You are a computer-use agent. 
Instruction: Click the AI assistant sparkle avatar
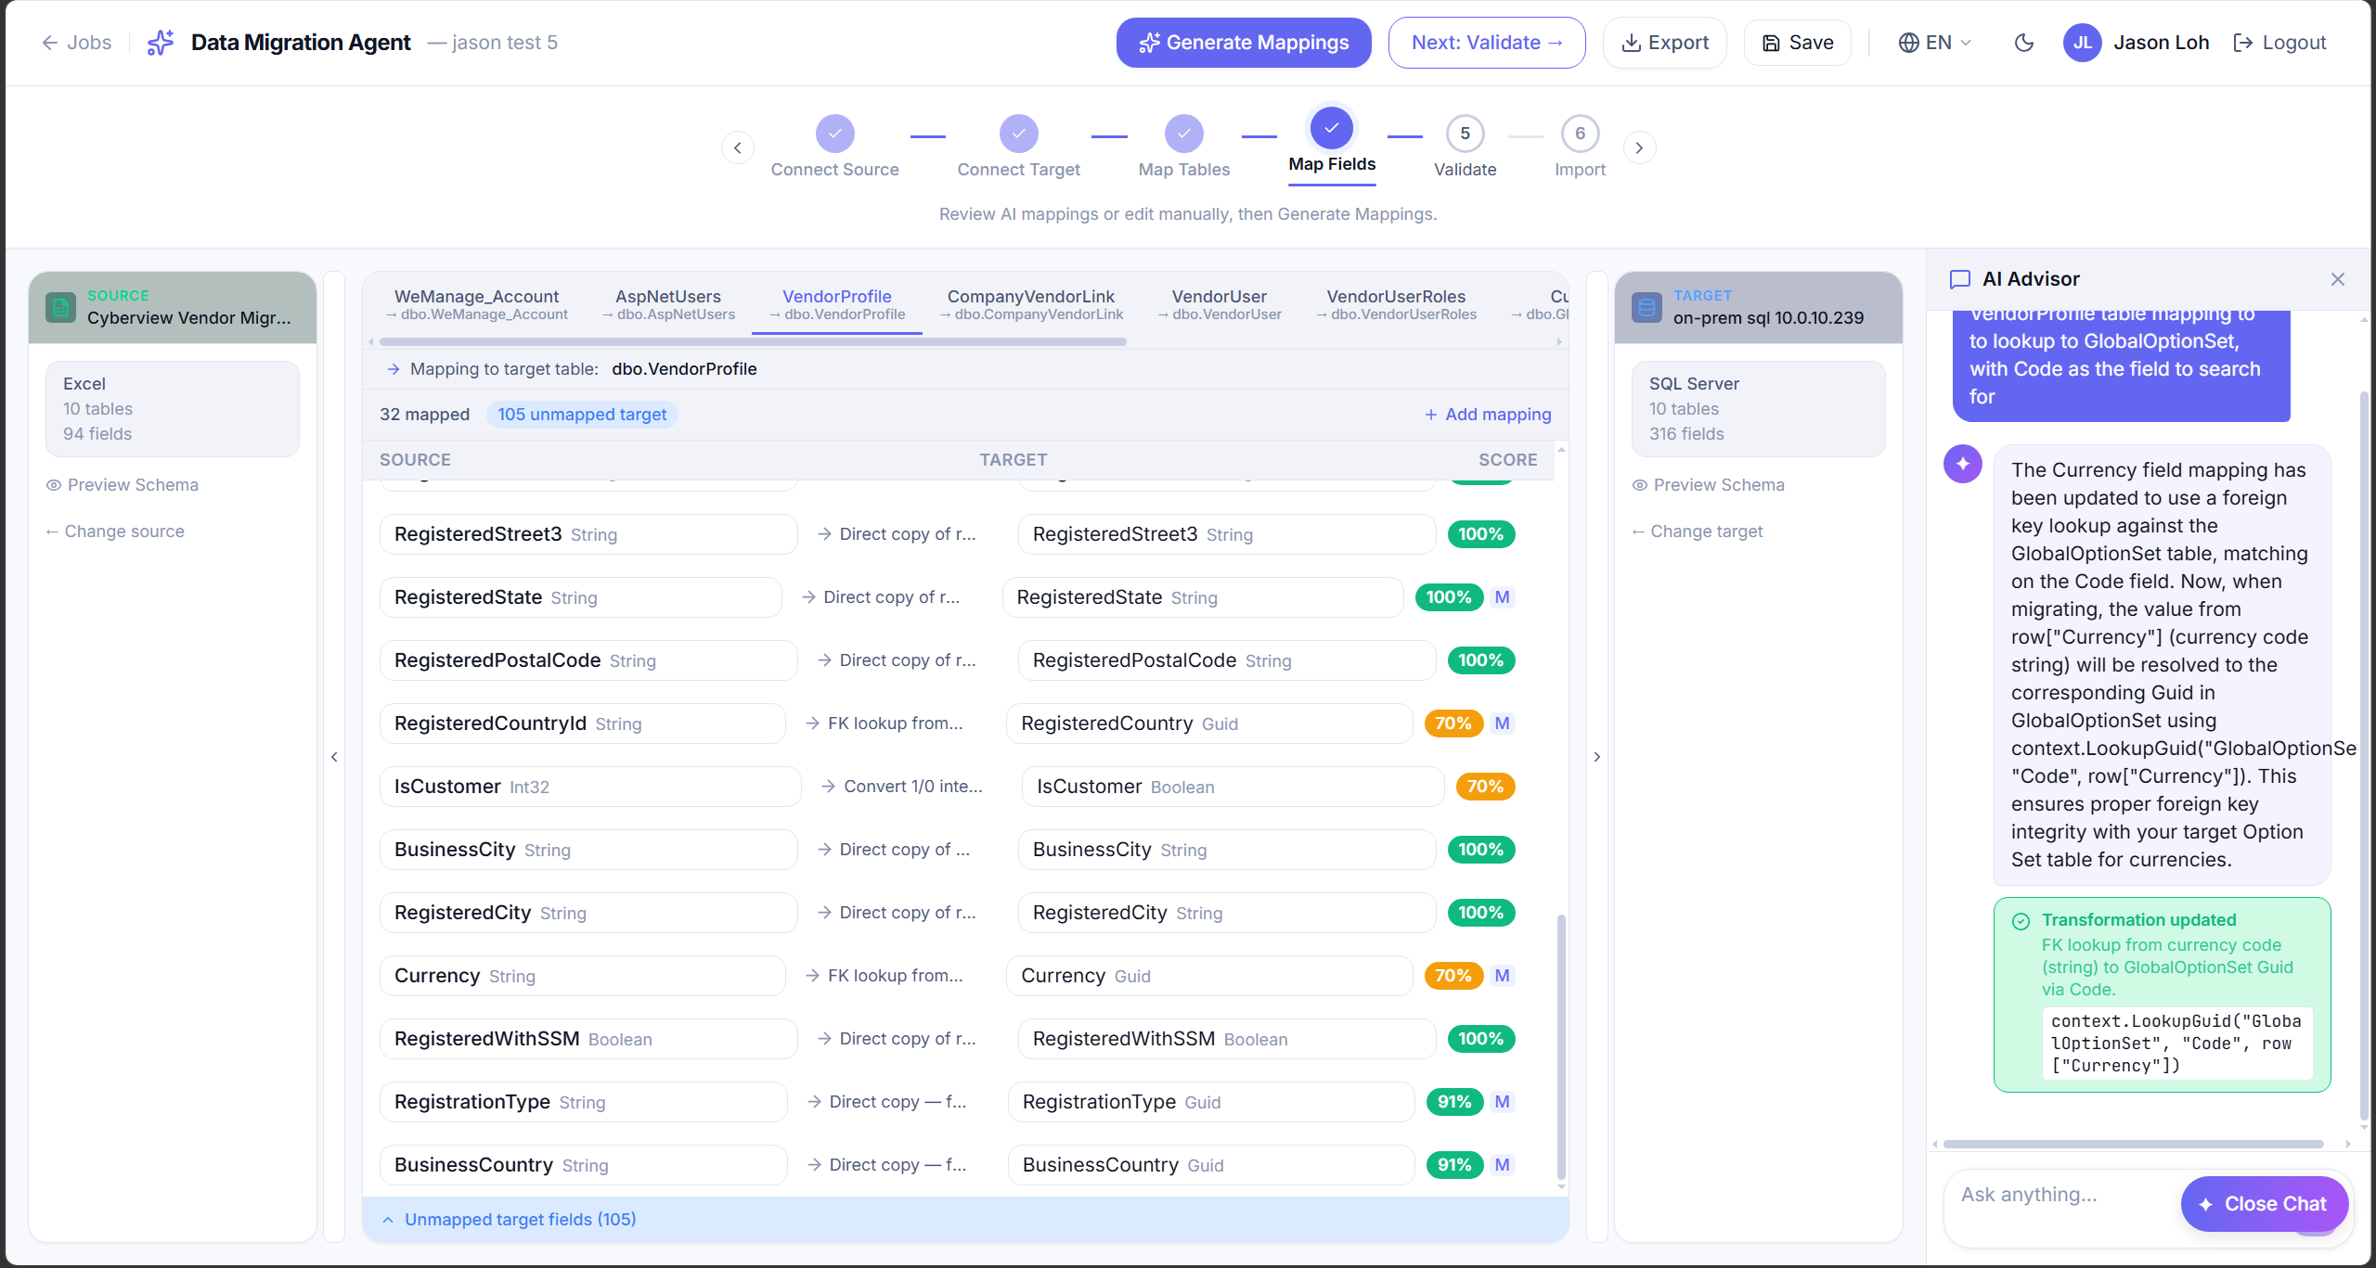[1963, 464]
